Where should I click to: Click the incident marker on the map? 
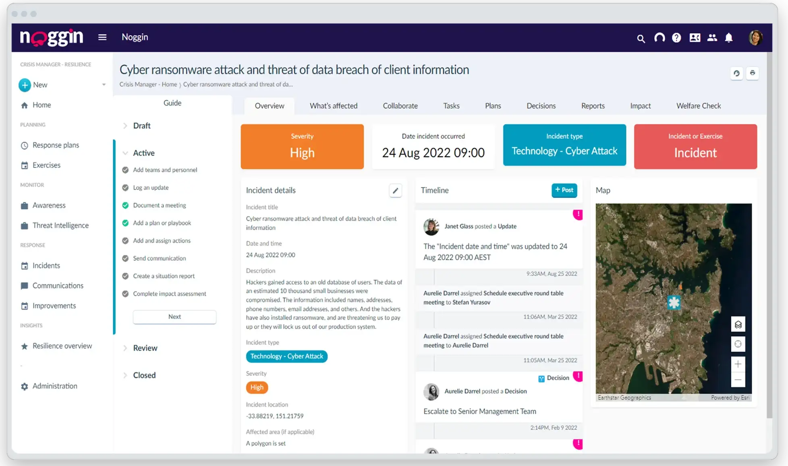point(674,302)
